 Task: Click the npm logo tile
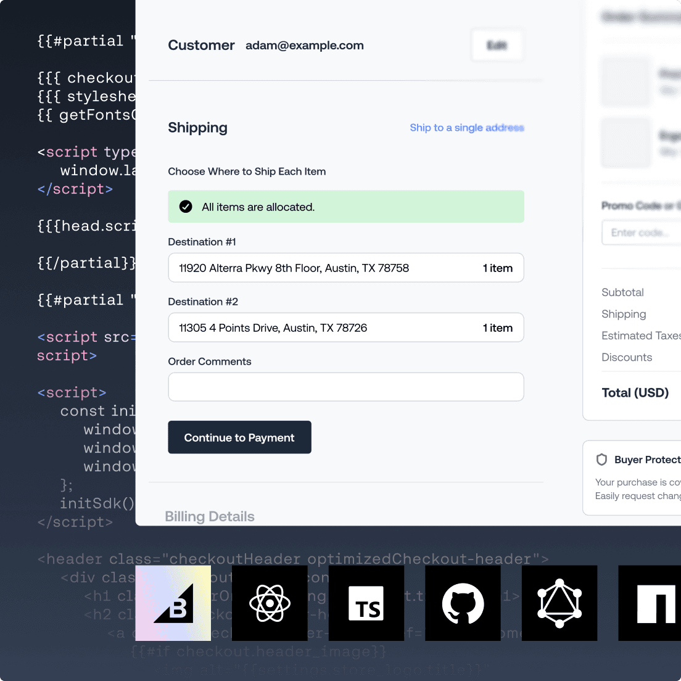(650, 603)
